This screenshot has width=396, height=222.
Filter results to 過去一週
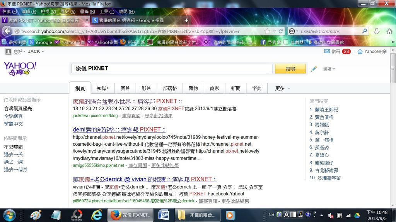[14, 162]
